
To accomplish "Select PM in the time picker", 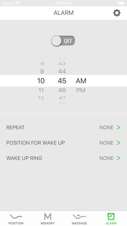I will click(81, 90).
